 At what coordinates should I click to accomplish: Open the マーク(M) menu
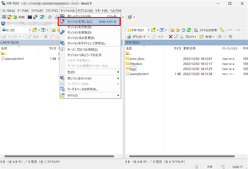[23, 11]
